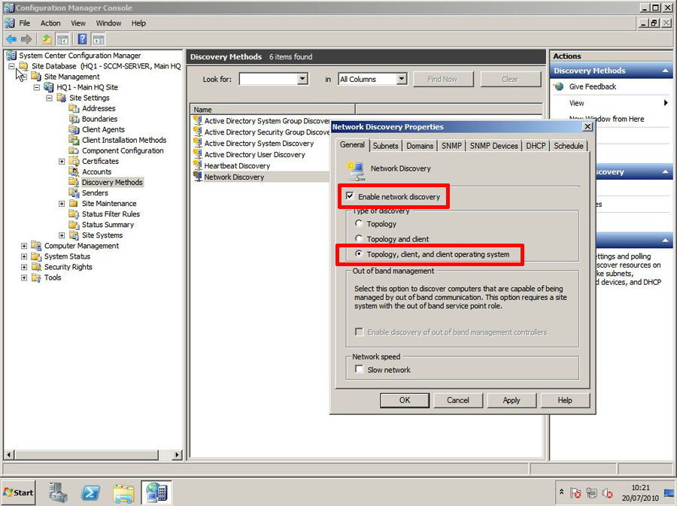This screenshot has height=506, width=677.
Task: Select Network Discovery in the methods list
Action: [x=234, y=177]
